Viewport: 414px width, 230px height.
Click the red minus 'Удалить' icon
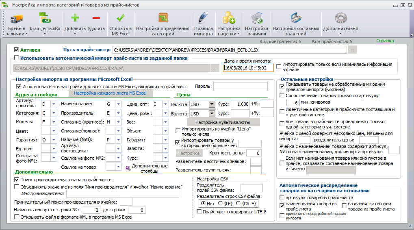(x=96, y=18)
